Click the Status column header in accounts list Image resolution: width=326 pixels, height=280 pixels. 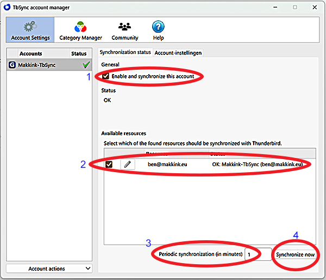(79, 53)
